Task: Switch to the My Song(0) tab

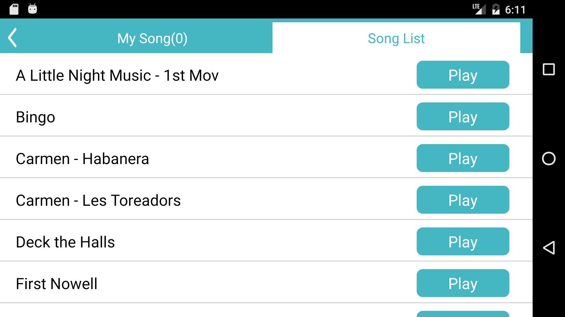Action: [x=152, y=38]
